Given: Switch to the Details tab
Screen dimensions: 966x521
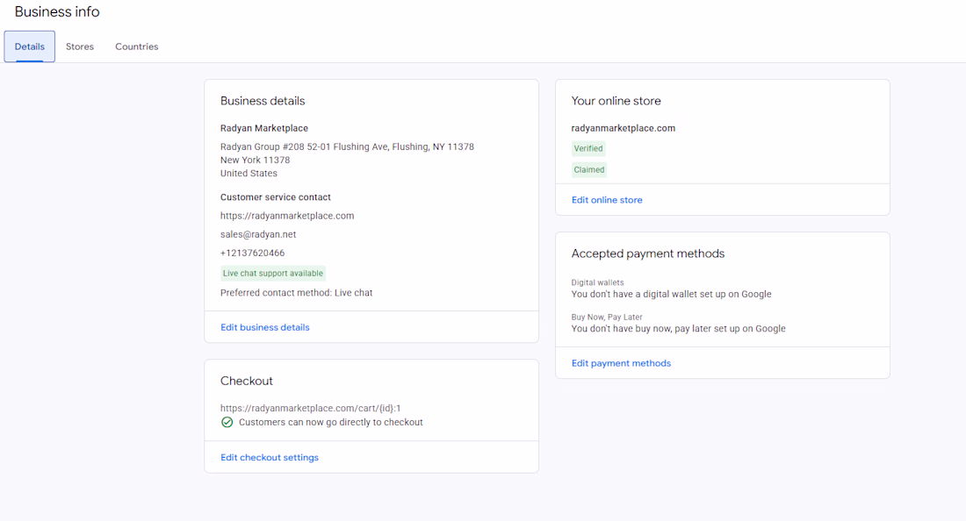Looking at the screenshot, I should 30,46.
